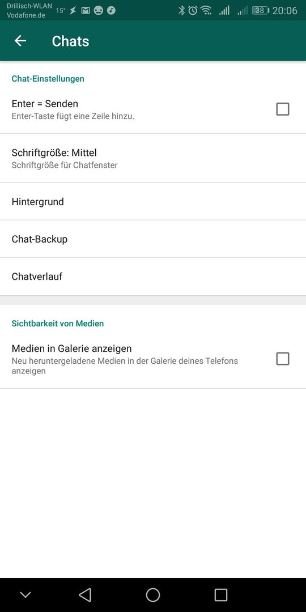Check Medien in Galerie anzeigen box
The height and width of the screenshot is (612, 306).
(283, 359)
